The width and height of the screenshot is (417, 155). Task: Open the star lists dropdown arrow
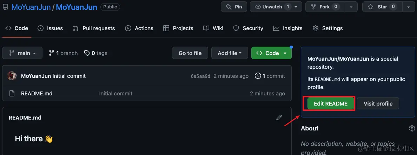[x=409, y=7]
